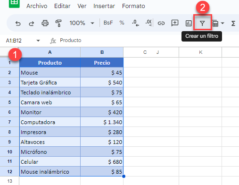Expand the name box dropdown arrow
The height and width of the screenshot is (185, 239).
coord(38,41)
